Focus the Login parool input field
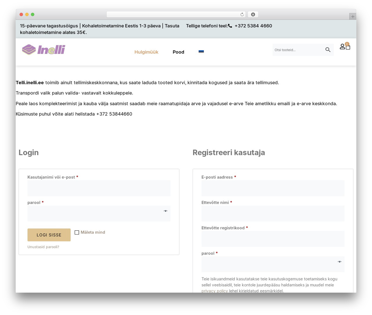This screenshot has width=372, height=315. pos(99,214)
